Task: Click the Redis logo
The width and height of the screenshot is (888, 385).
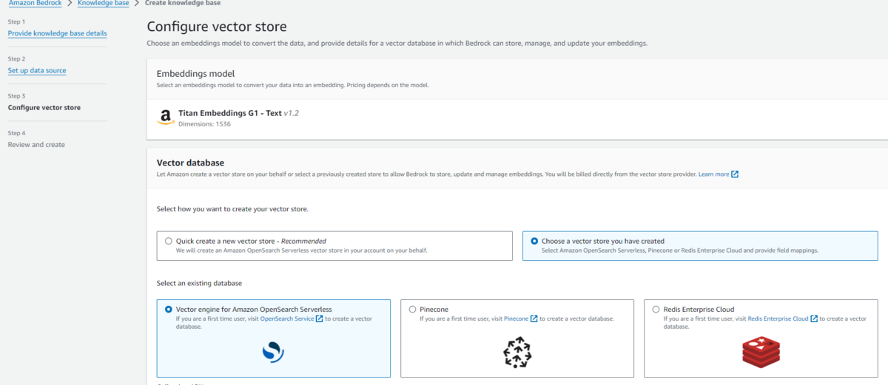Action: click(761, 352)
